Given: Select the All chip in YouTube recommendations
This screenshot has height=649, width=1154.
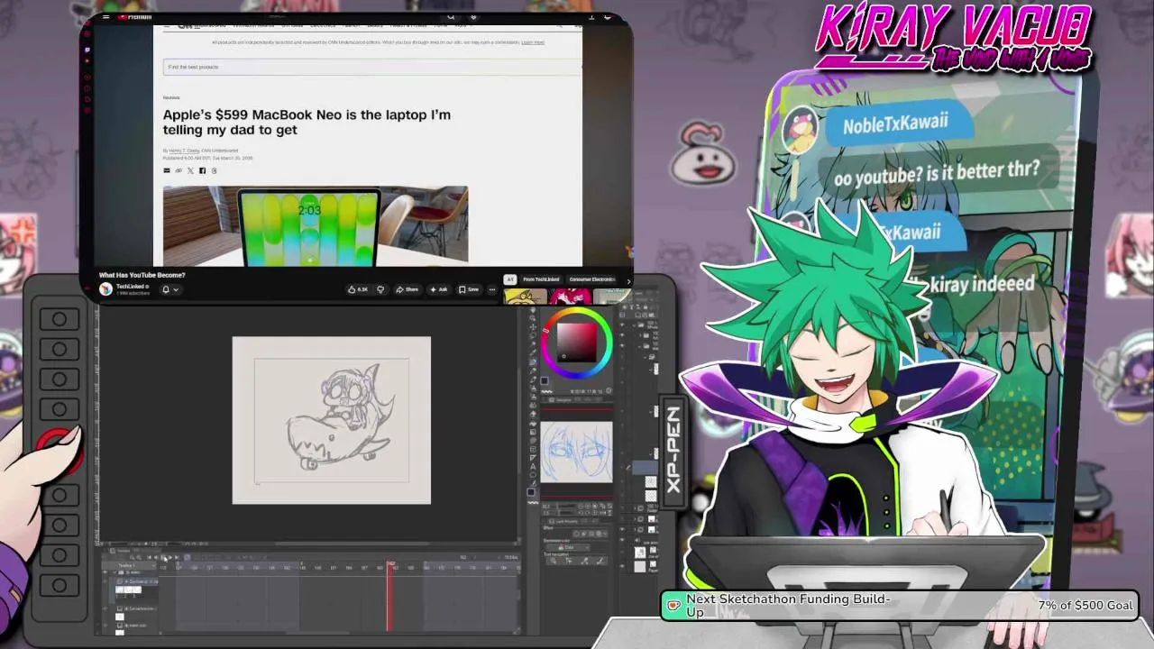Looking at the screenshot, I should point(509,279).
